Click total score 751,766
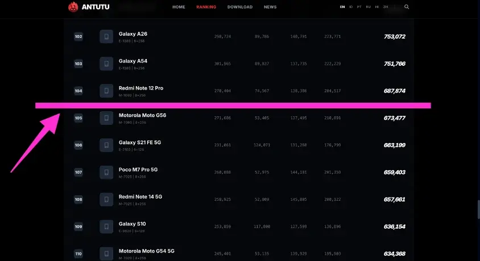Screen dimensions: 480x261 pos(395,64)
